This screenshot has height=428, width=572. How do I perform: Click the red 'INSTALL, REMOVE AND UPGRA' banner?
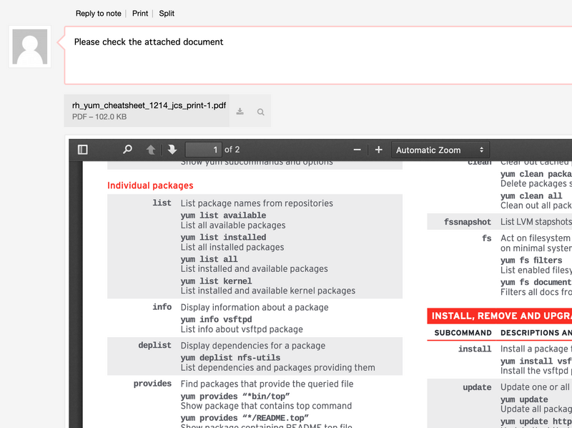point(499,316)
